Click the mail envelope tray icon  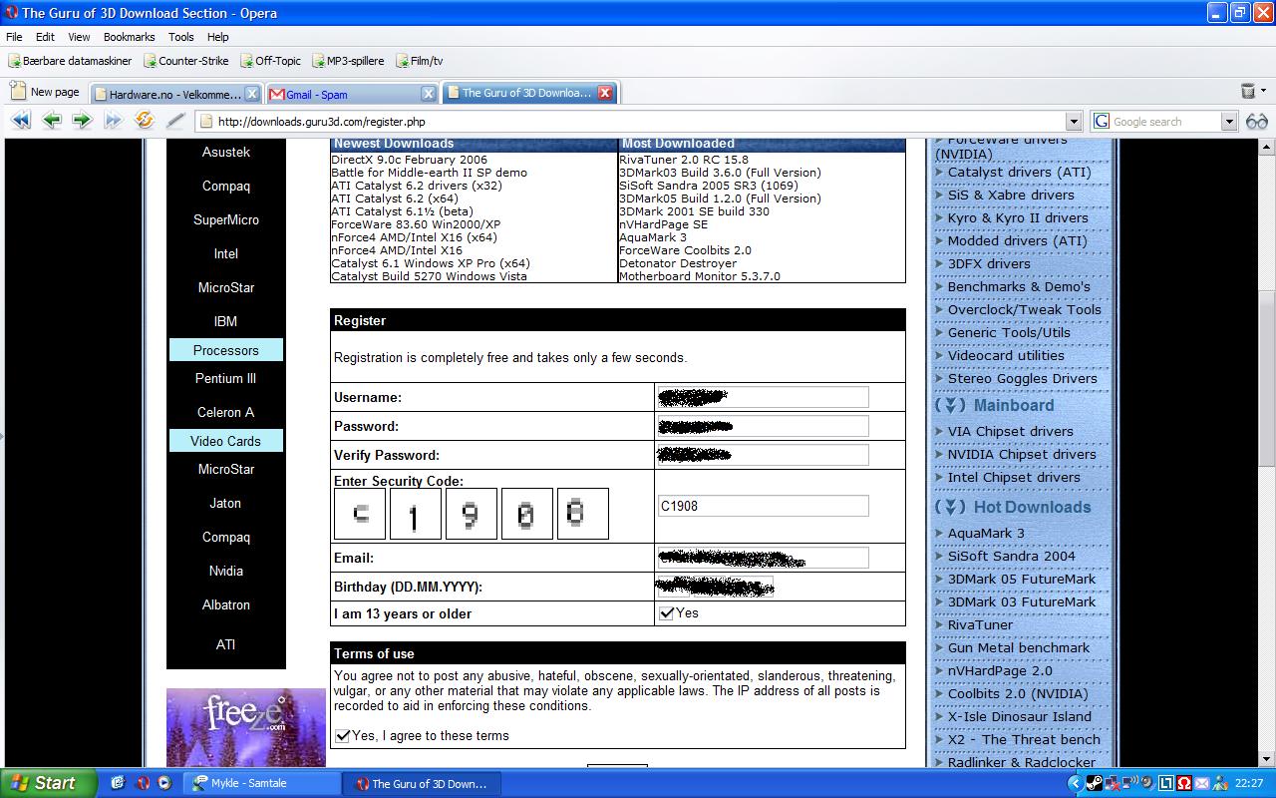click(x=1202, y=783)
